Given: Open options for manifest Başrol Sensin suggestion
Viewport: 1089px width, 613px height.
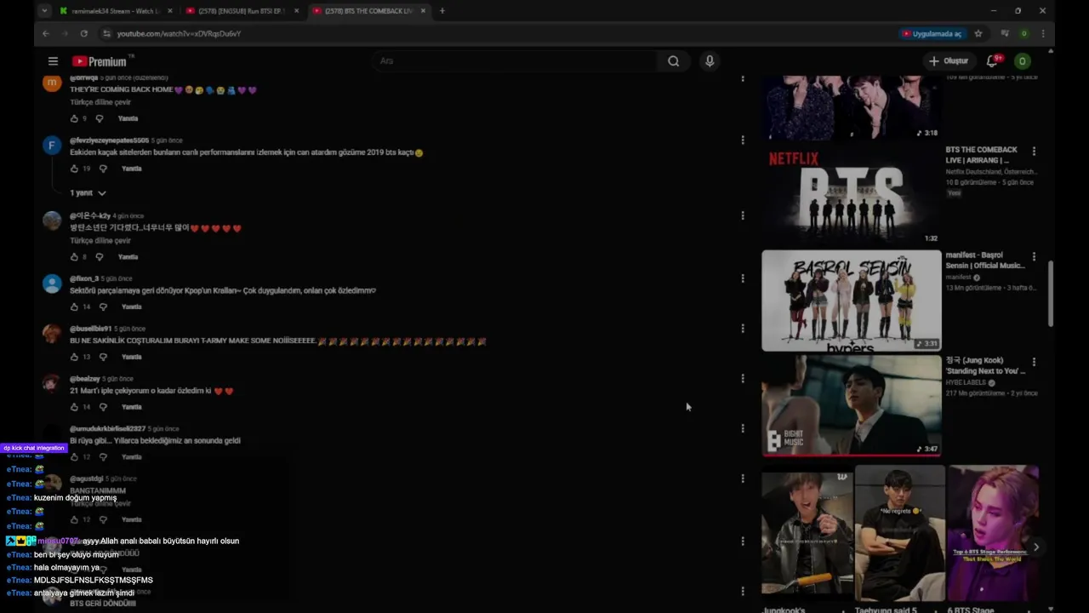Looking at the screenshot, I should pos(1034,256).
